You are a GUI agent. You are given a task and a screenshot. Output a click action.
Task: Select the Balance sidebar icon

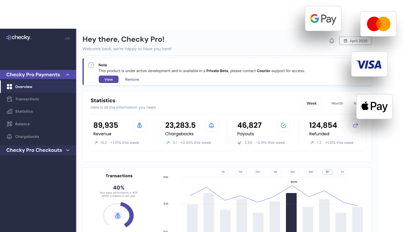click(9, 124)
